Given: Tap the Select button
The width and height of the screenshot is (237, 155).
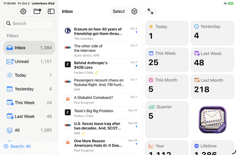Looking at the screenshot, I should click(x=118, y=11).
